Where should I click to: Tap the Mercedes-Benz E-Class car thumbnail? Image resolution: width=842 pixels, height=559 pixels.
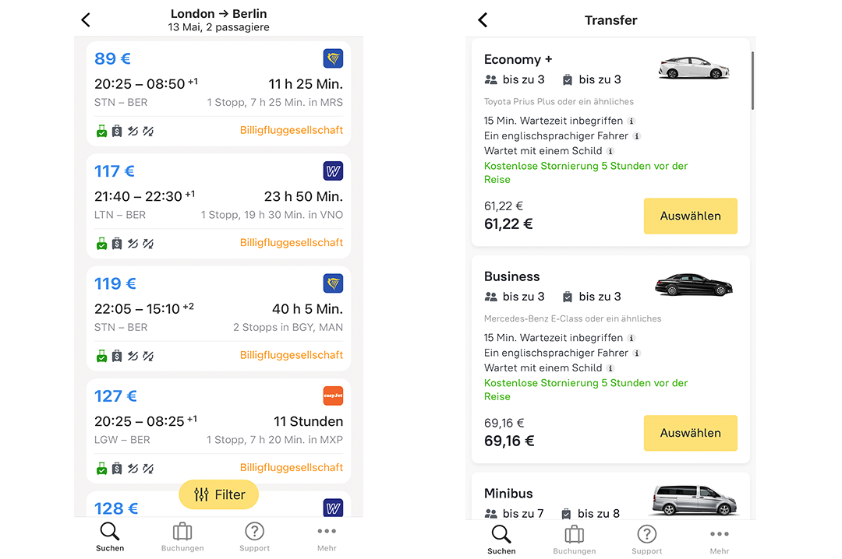click(x=693, y=284)
